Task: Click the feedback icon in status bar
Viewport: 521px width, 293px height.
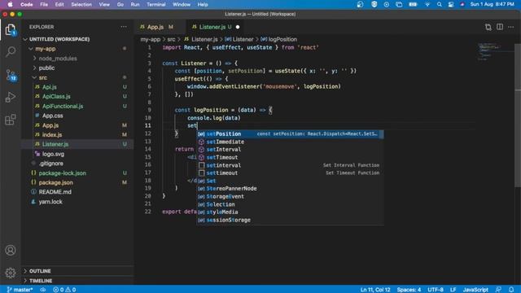Action: [x=498, y=290]
